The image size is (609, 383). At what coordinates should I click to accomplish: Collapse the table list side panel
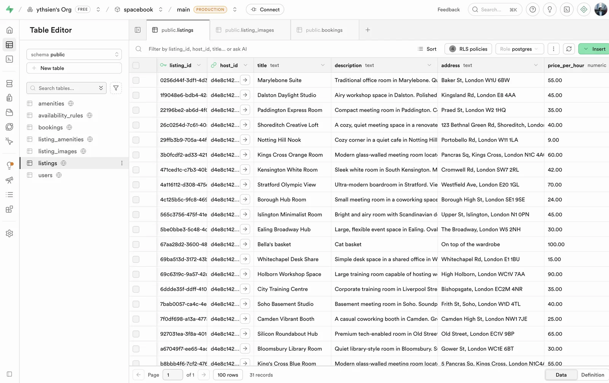click(x=138, y=30)
